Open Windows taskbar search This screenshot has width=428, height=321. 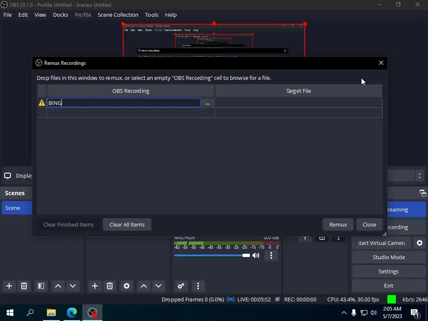point(30,313)
